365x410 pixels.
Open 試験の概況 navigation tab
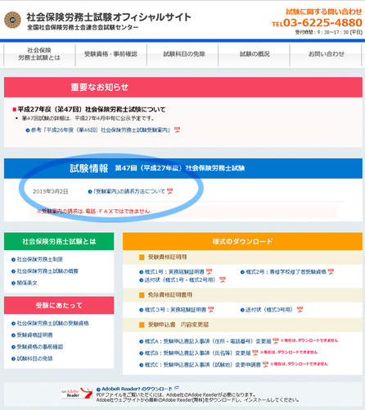tap(255, 54)
